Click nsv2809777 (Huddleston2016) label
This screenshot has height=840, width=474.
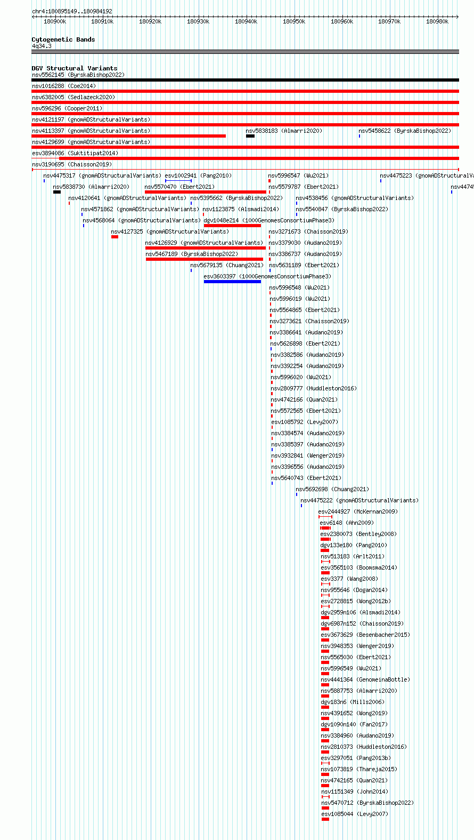click(314, 389)
